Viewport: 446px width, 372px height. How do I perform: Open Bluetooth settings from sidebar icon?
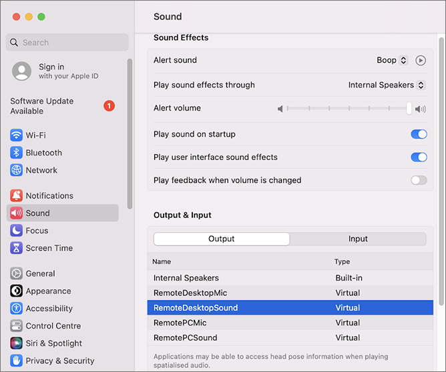click(x=17, y=153)
